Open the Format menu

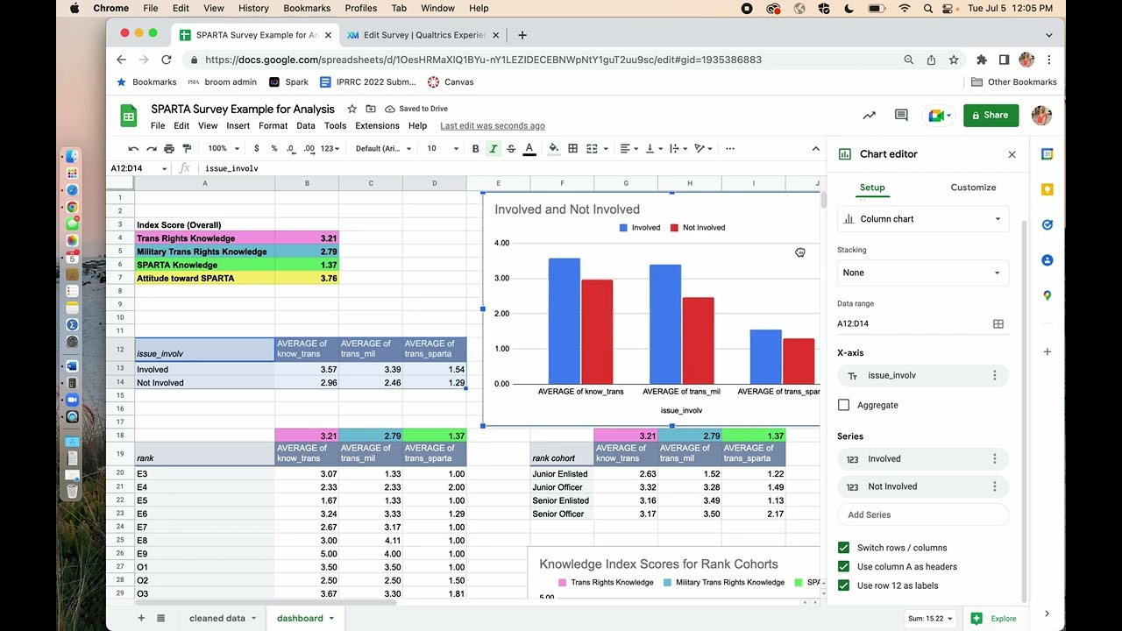273,125
